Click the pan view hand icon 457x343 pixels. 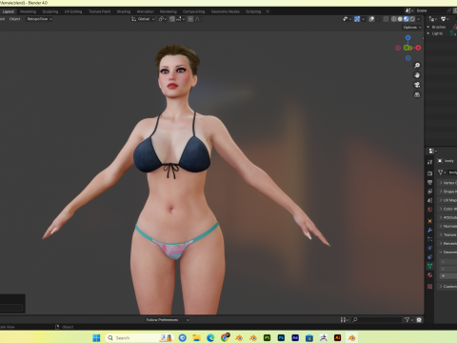417,75
